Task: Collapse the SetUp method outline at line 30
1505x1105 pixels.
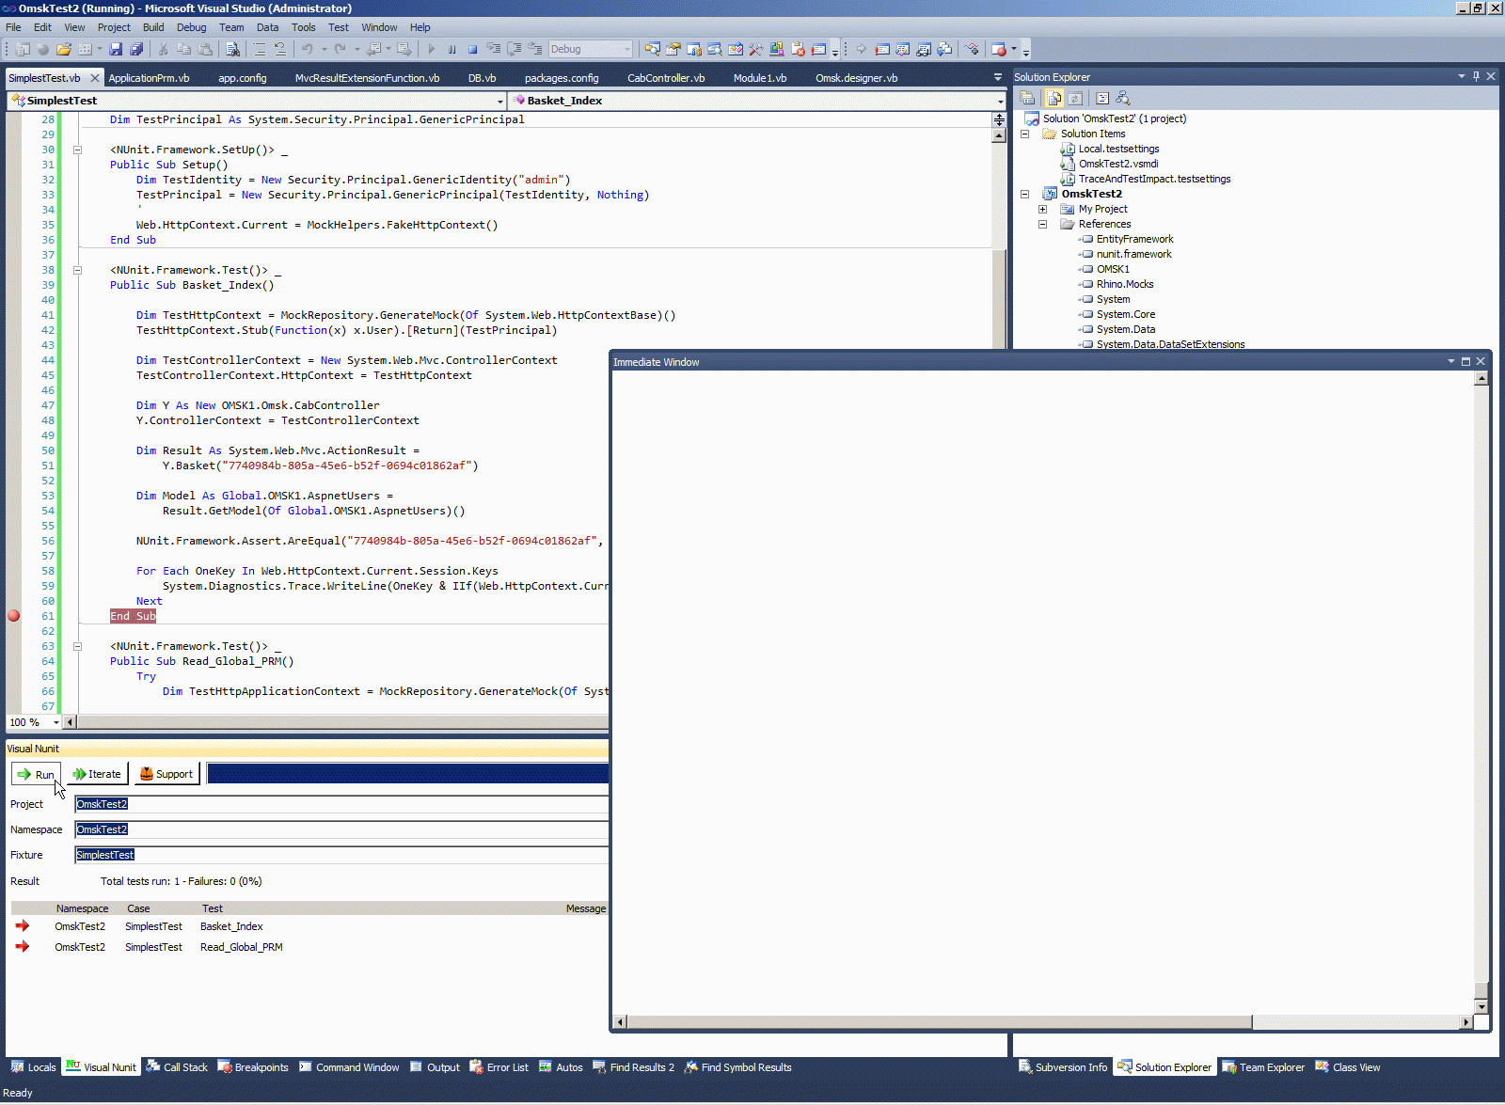Action: (x=77, y=150)
